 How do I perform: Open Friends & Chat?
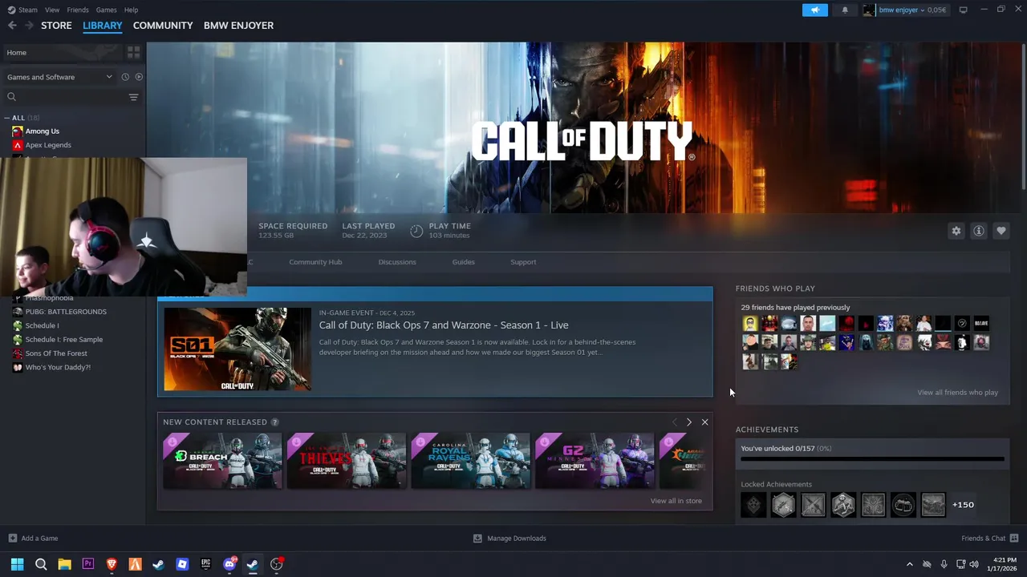tap(990, 539)
